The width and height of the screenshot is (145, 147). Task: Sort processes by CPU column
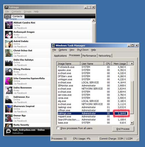pyautogui.click(x=108, y=63)
